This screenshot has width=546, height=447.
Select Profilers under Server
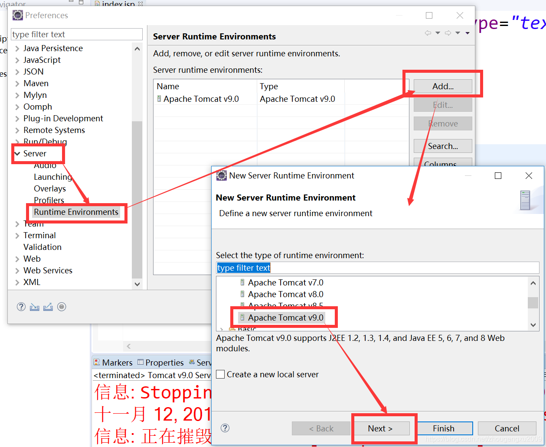[49, 200]
